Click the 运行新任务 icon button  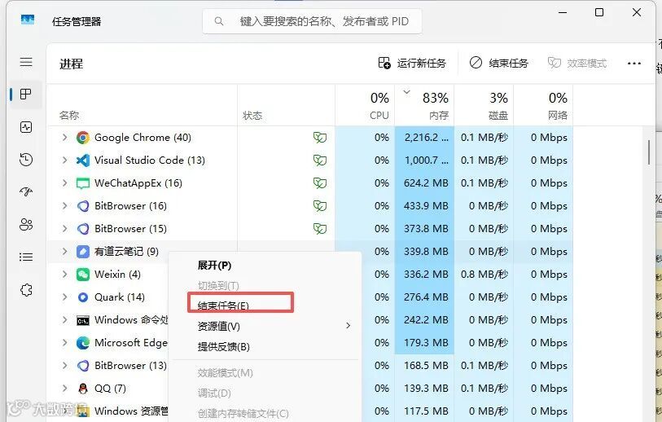[x=384, y=63]
